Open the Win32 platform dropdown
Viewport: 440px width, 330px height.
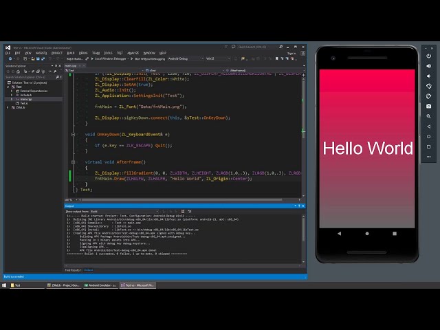coord(218,58)
